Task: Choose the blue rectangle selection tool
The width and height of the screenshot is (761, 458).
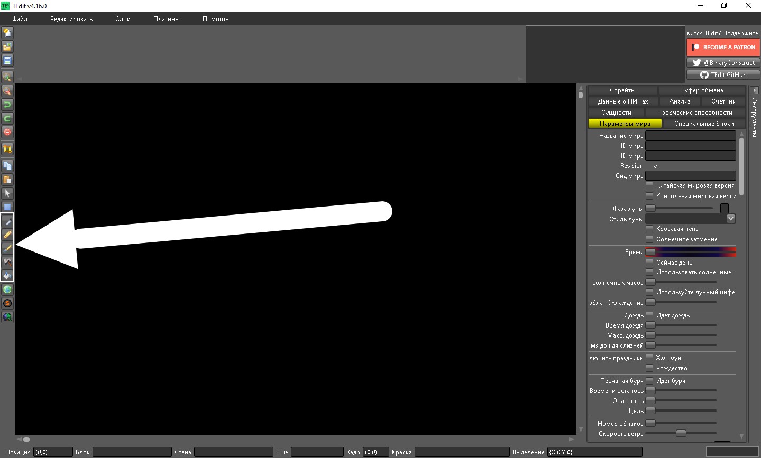Action: tap(7, 207)
